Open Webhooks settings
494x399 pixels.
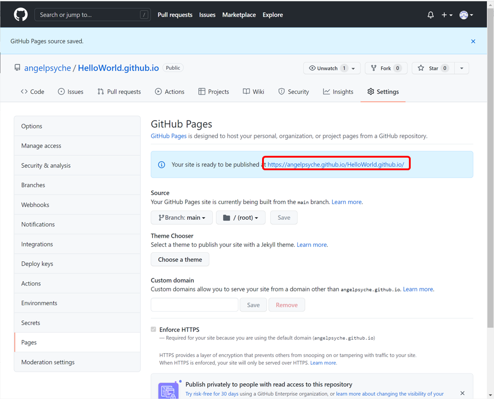[x=77, y=205]
